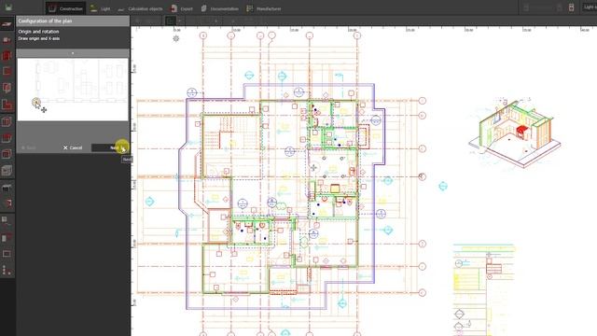This screenshot has width=597, height=336.
Task: Click the origin placement preview thumbnail
Action: (73, 90)
